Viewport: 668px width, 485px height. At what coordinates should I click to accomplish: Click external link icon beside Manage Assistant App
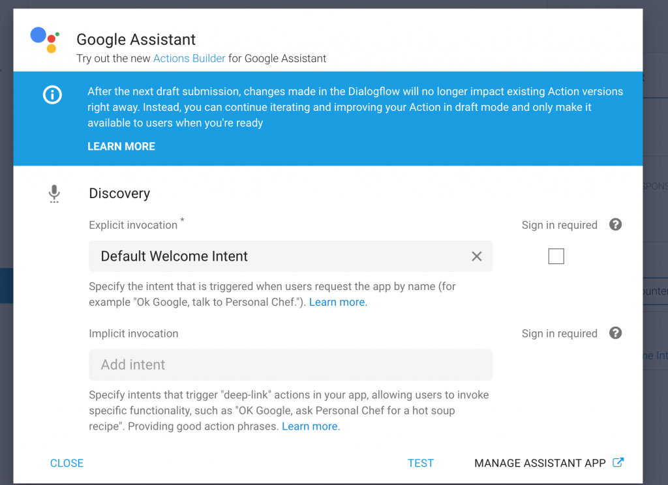[618, 463]
